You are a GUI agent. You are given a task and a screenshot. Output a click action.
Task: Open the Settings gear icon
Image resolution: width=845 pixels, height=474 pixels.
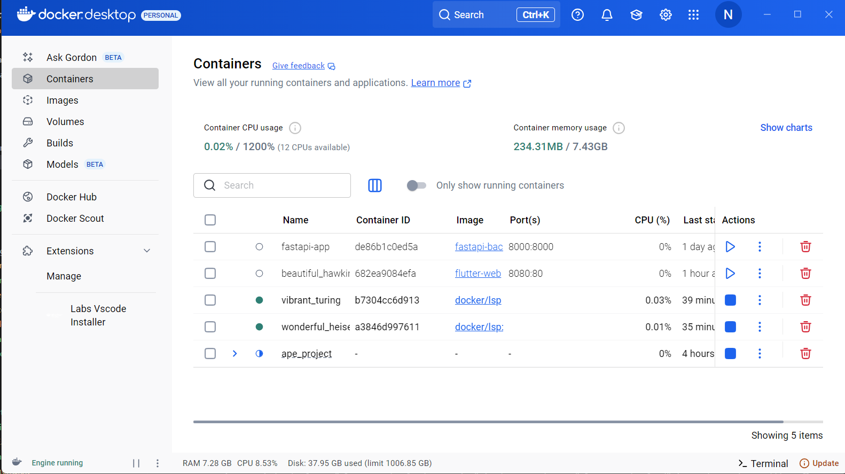(x=666, y=15)
